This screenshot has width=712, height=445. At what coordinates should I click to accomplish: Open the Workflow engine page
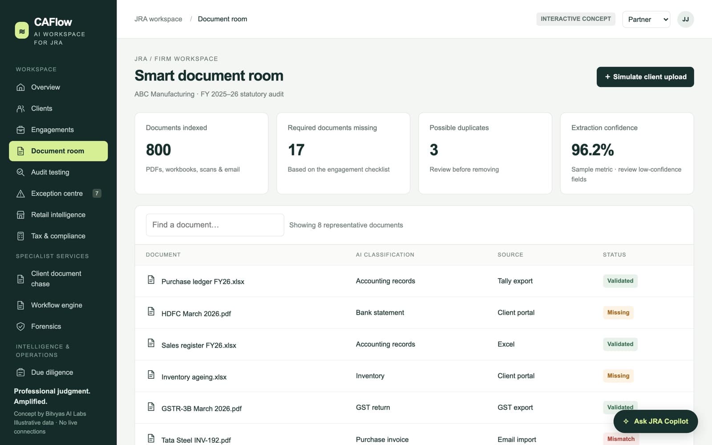58,305
